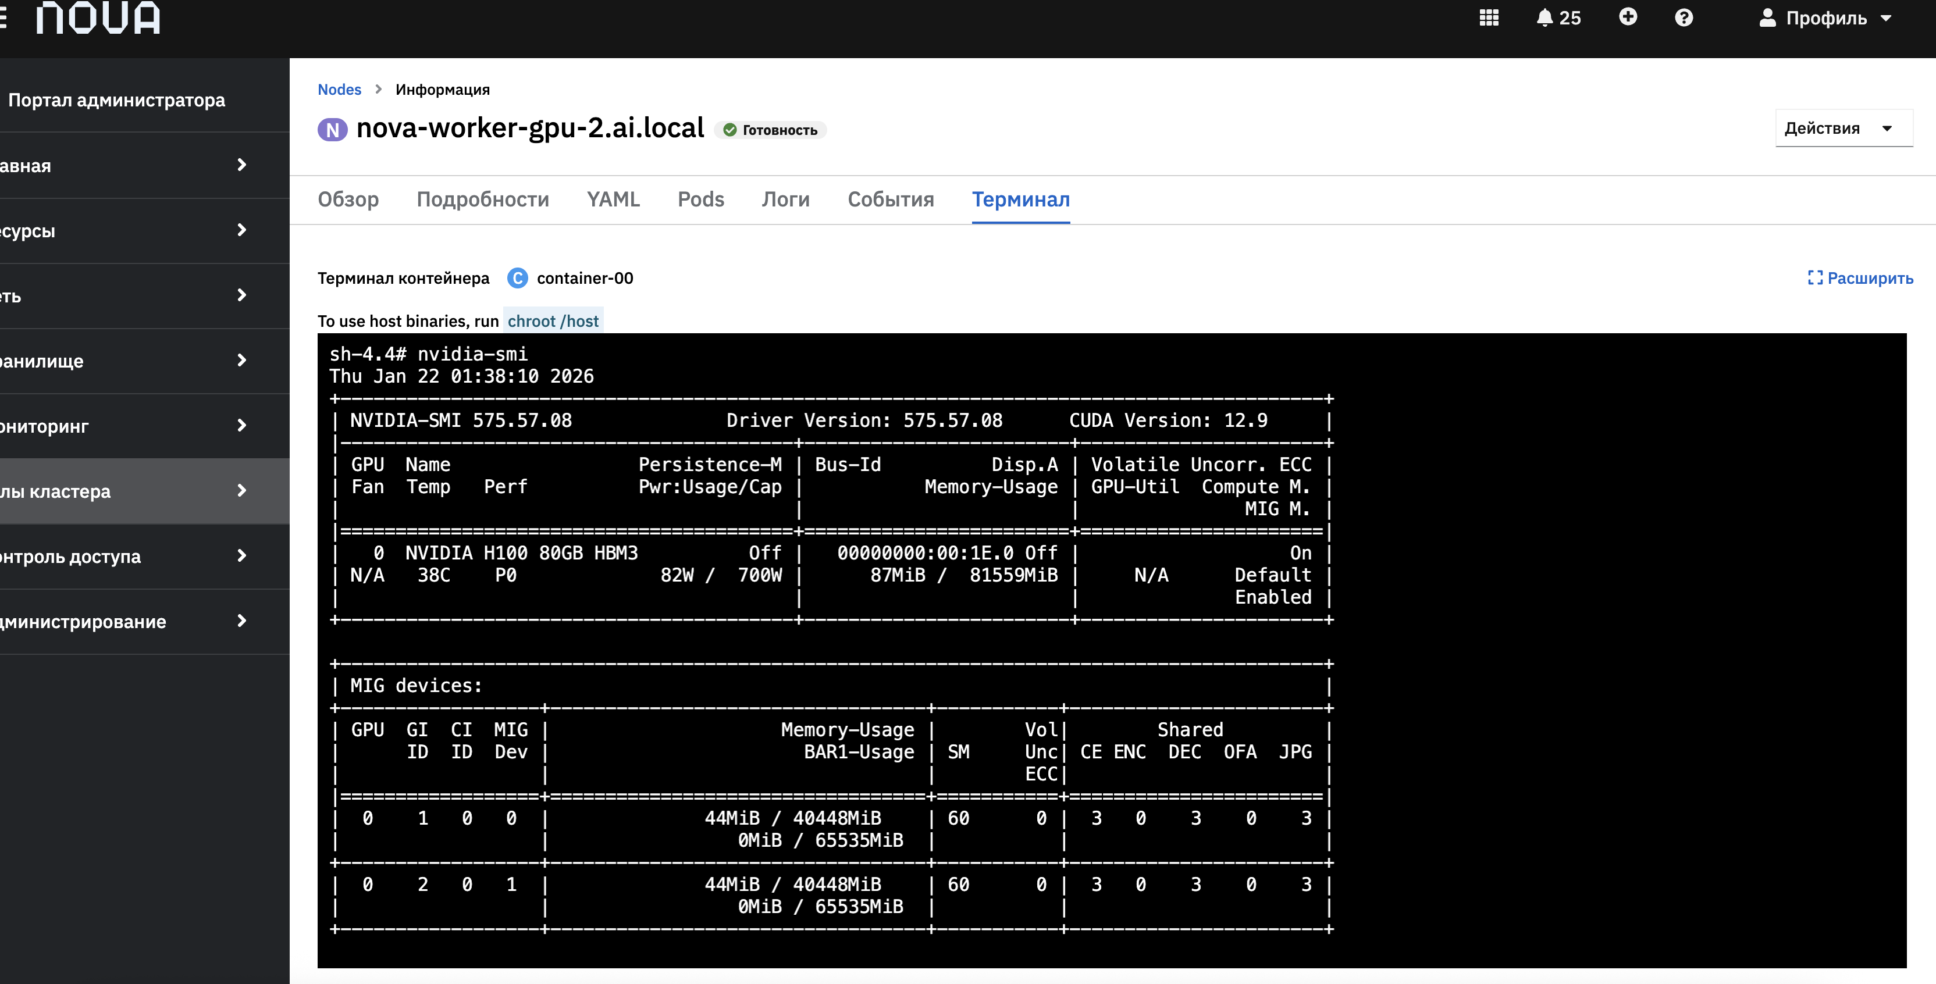Expand the Главная sidebar section
This screenshot has width=1936, height=984.
(x=144, y=165)
